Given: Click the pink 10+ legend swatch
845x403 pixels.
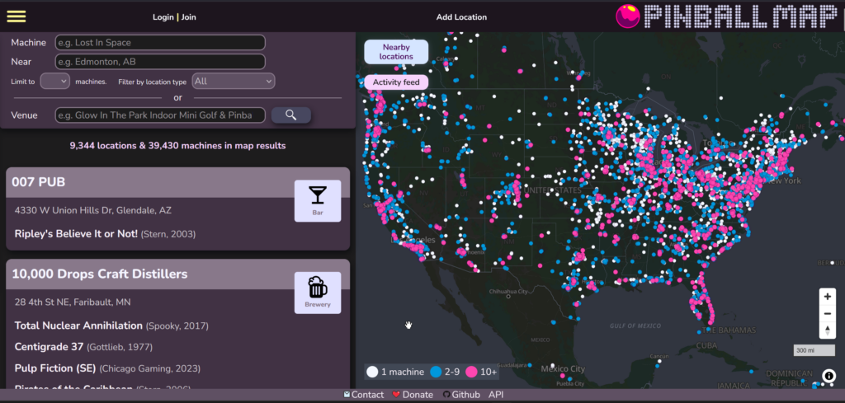Looking at the screenshot, I should pyautogui.click(x=472, y=372).
